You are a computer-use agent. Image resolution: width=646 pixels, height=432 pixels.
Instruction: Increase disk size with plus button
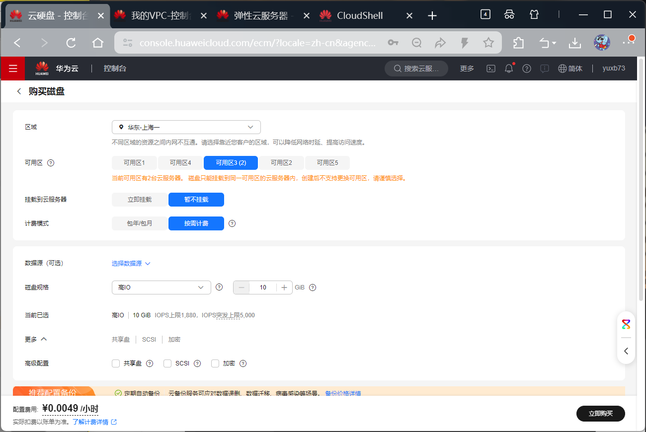[x=284, y=288]
